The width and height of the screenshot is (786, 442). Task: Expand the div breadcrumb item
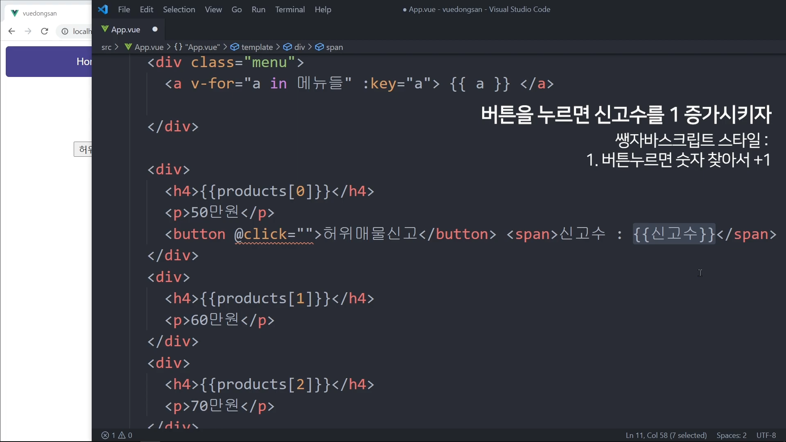click(x=300, y=47)
